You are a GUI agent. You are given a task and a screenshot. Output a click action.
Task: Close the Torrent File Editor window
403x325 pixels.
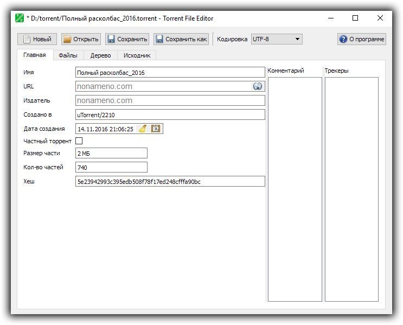[380, 18]
